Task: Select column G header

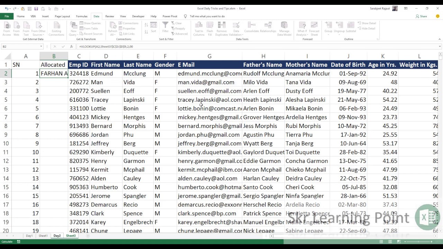Action: (209, 56)
